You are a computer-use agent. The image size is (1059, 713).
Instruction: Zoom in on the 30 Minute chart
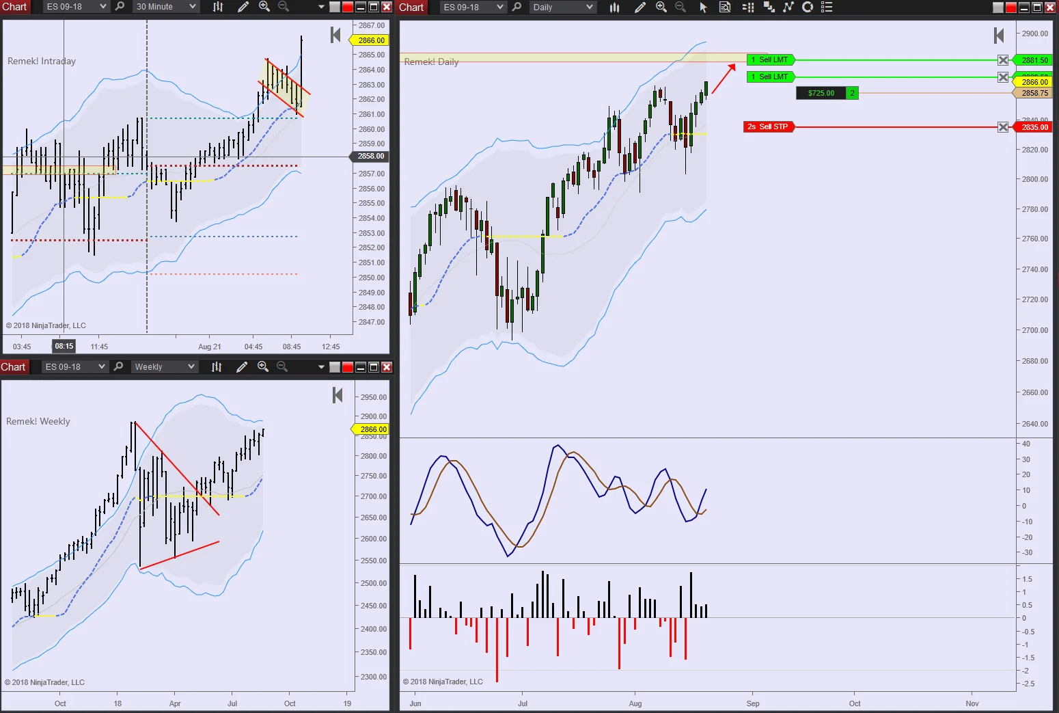pos(264,7)
